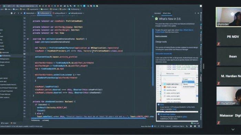241x135 pixels.
Task: Switch to the Assistant tab
Action: tap(158, 13)
